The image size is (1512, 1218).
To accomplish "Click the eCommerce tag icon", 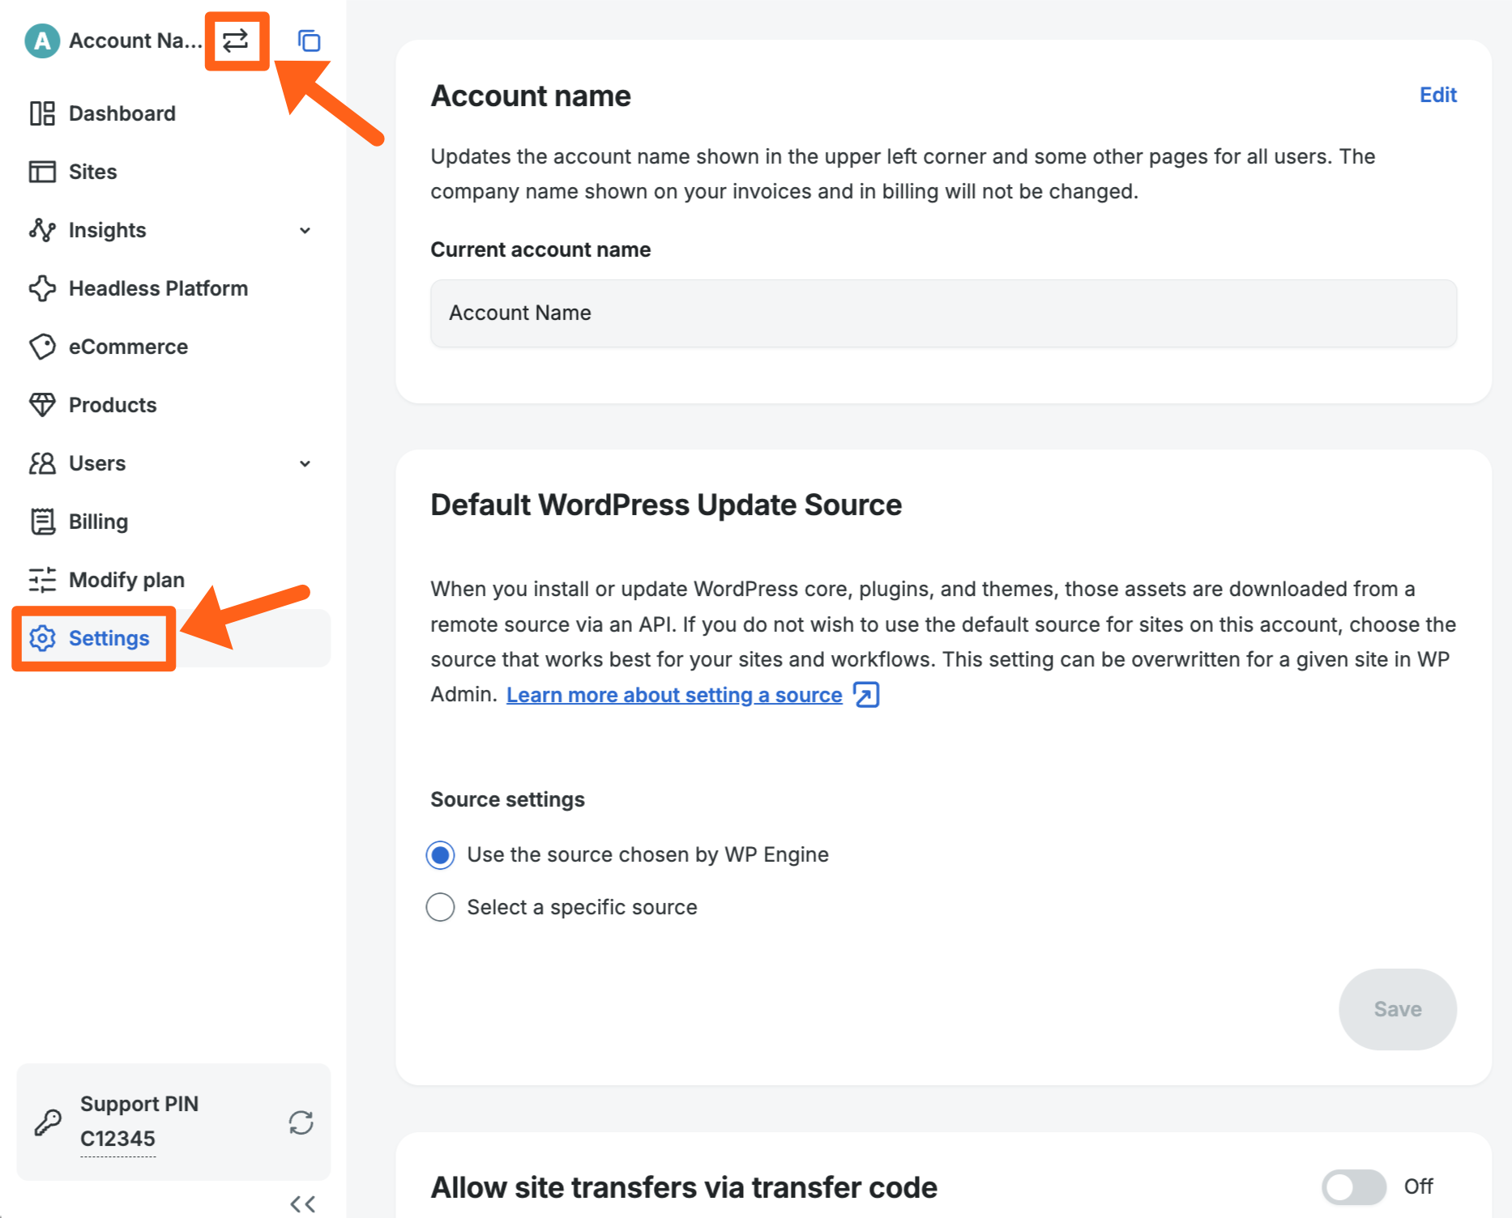I will pos(42,347).
